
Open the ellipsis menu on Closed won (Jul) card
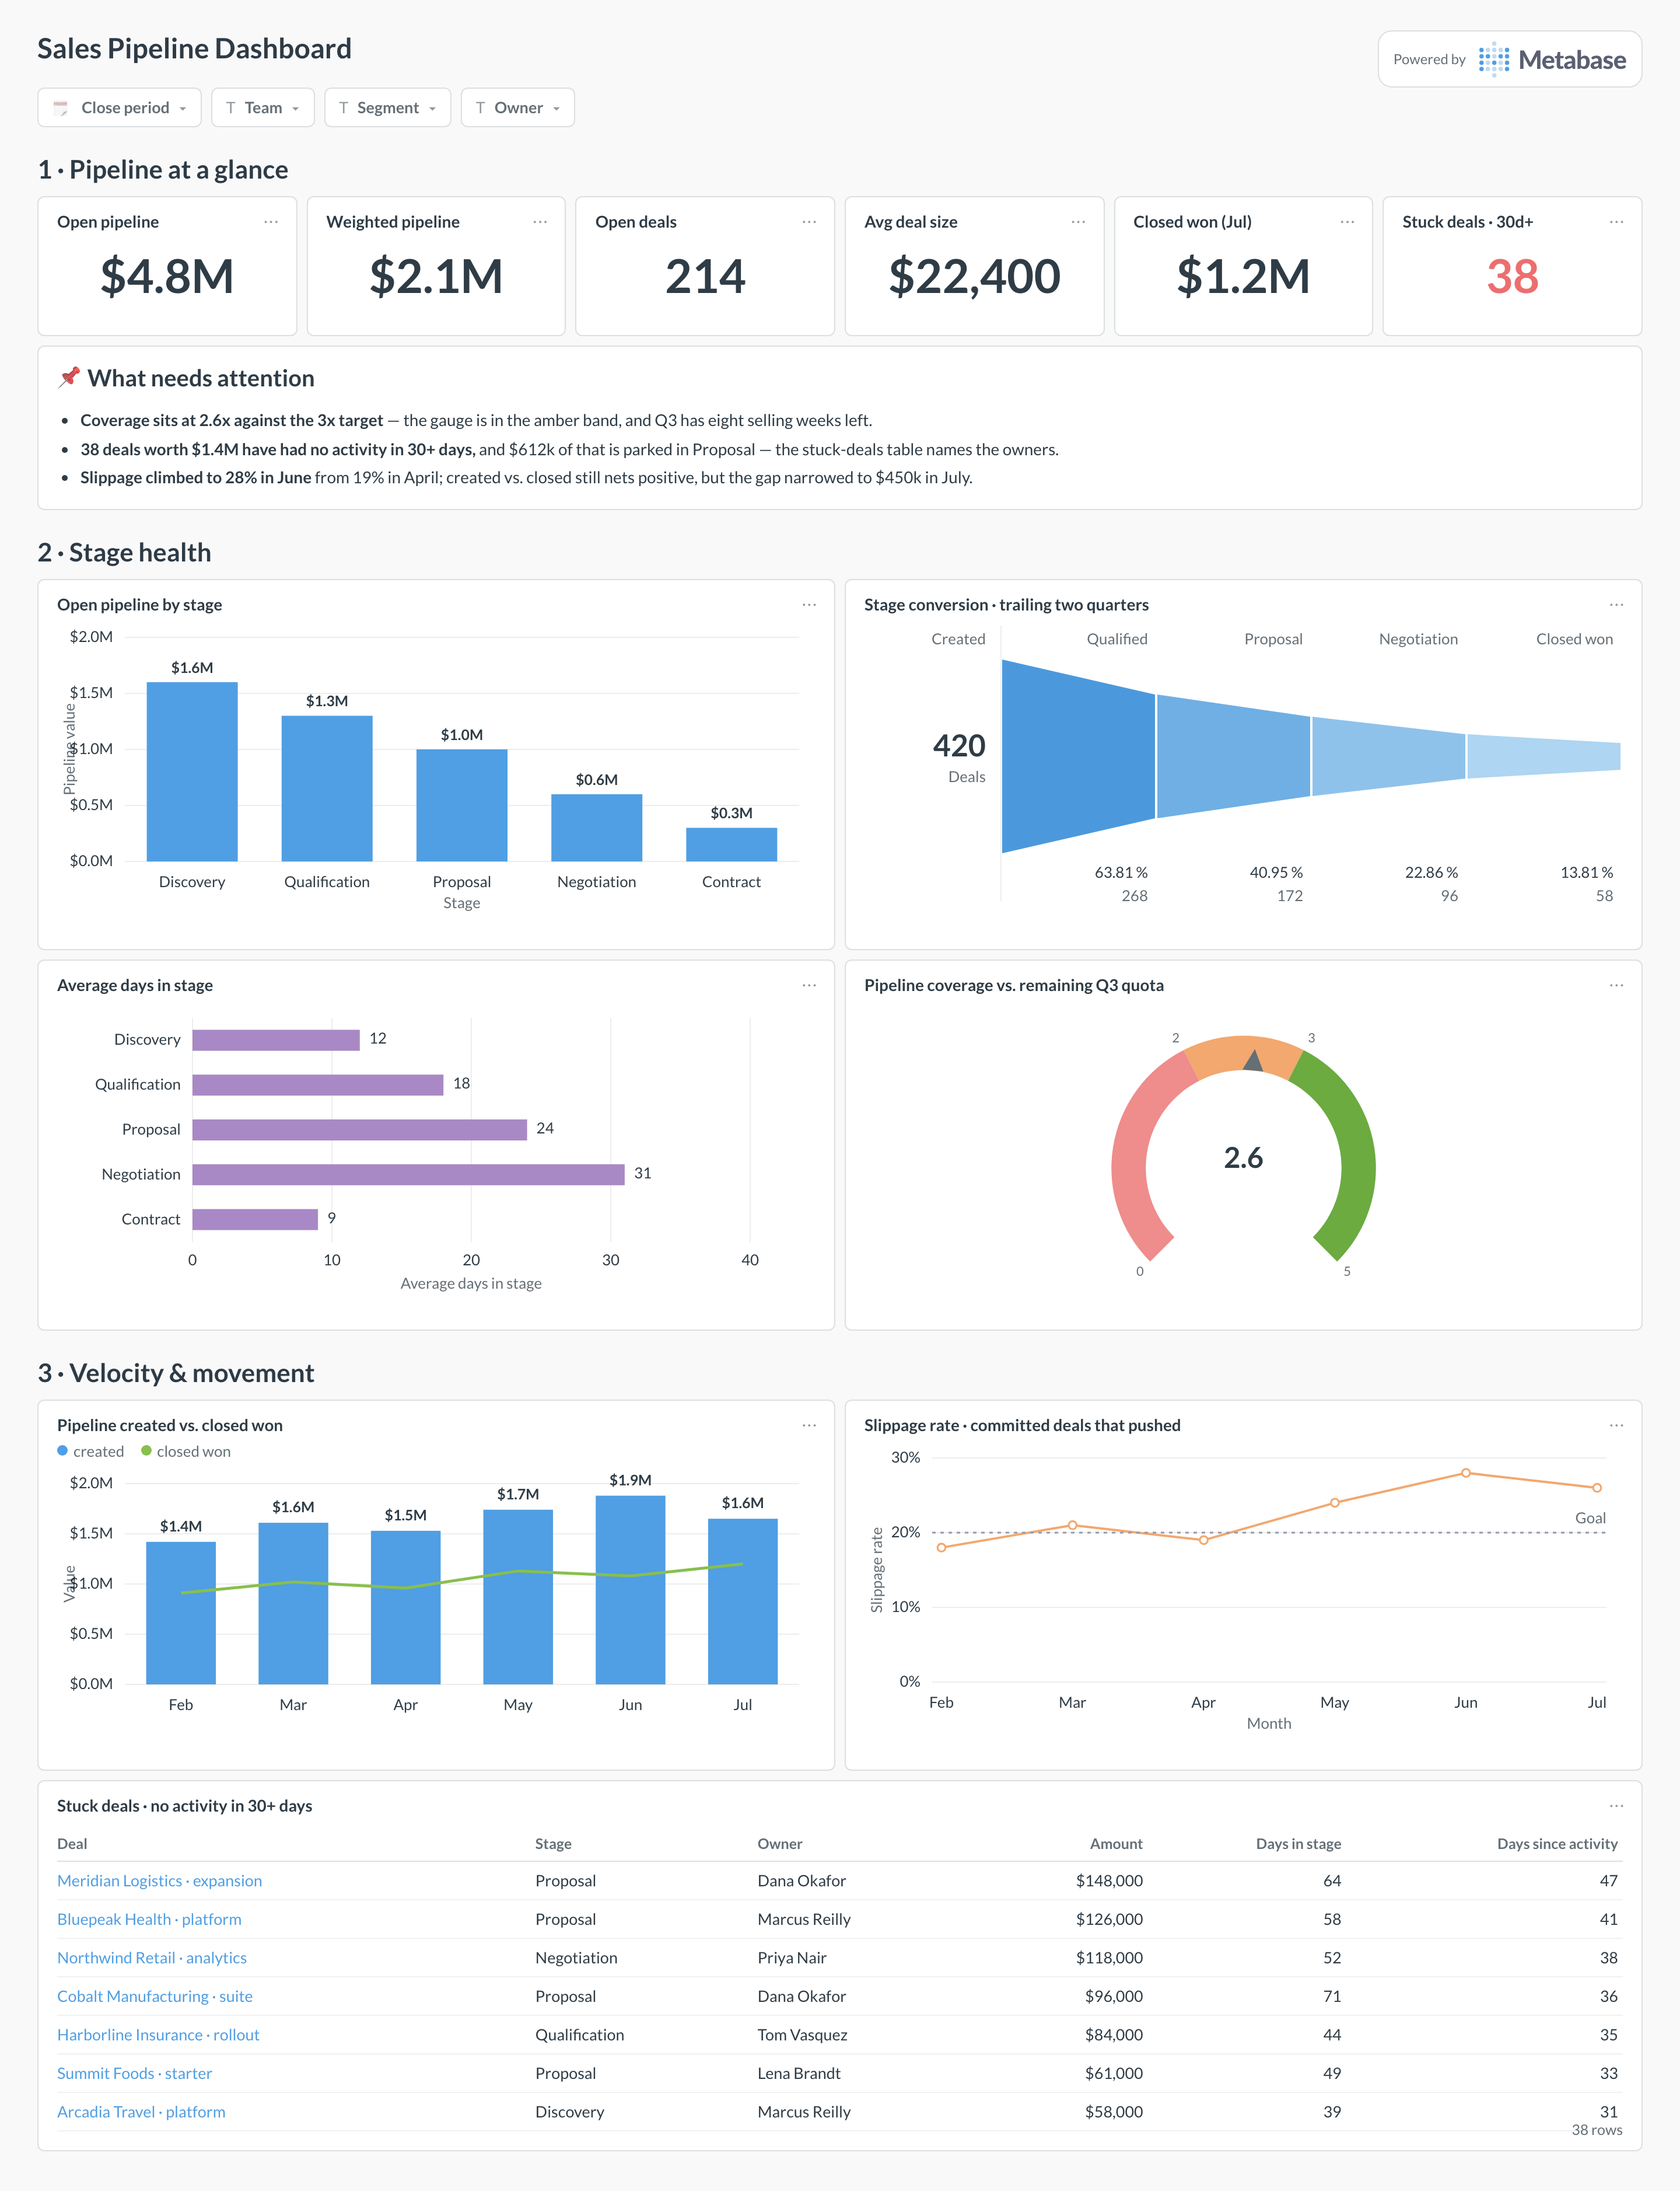point(1347,222)
